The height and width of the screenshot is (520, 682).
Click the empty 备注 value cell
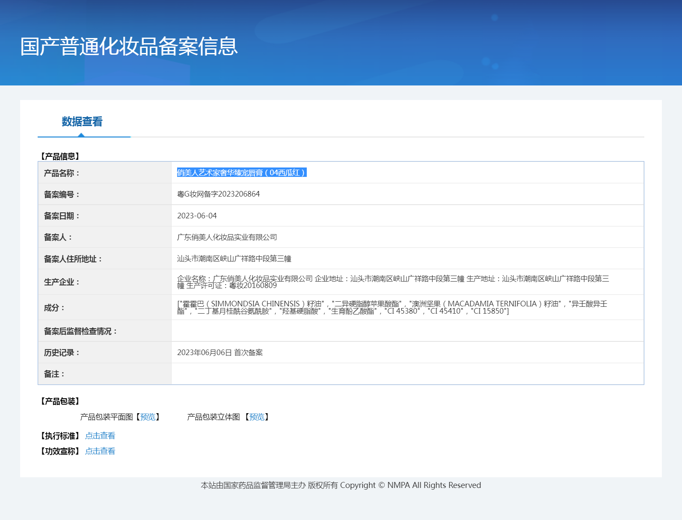(x=406, y=374)
